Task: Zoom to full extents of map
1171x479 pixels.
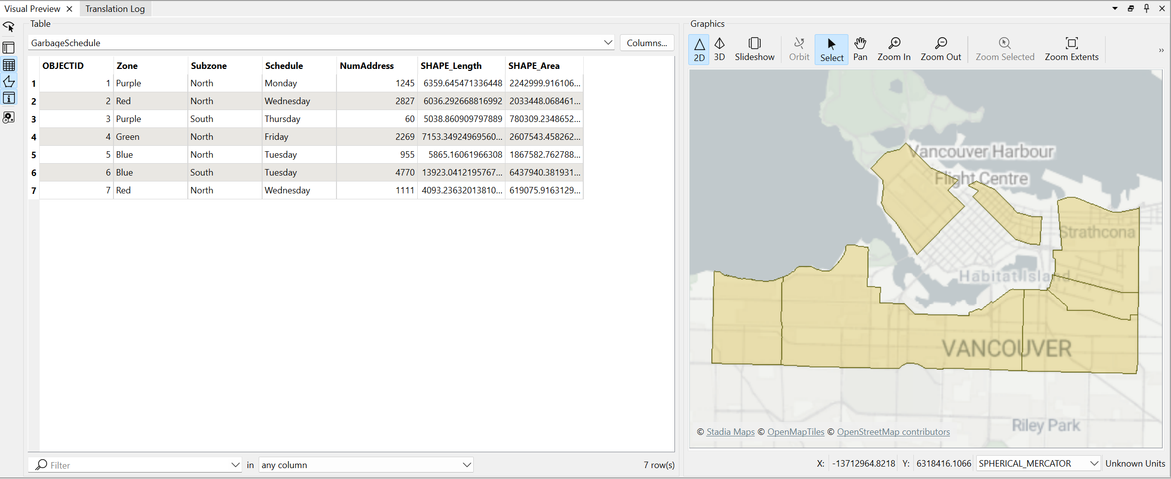Action: coord(1071,50)
